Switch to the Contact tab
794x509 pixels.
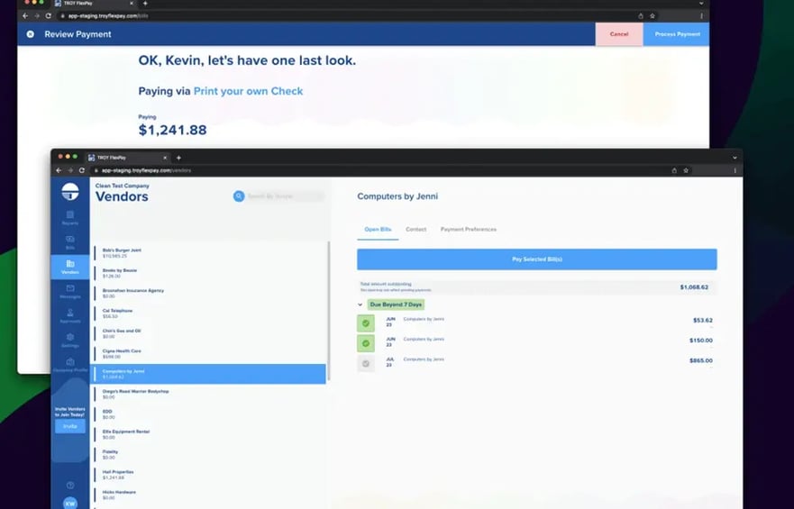(x=415, y=229)
